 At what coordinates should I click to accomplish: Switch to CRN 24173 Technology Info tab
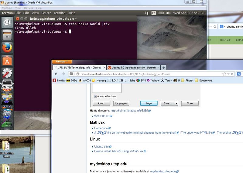[x=79, y=68]
